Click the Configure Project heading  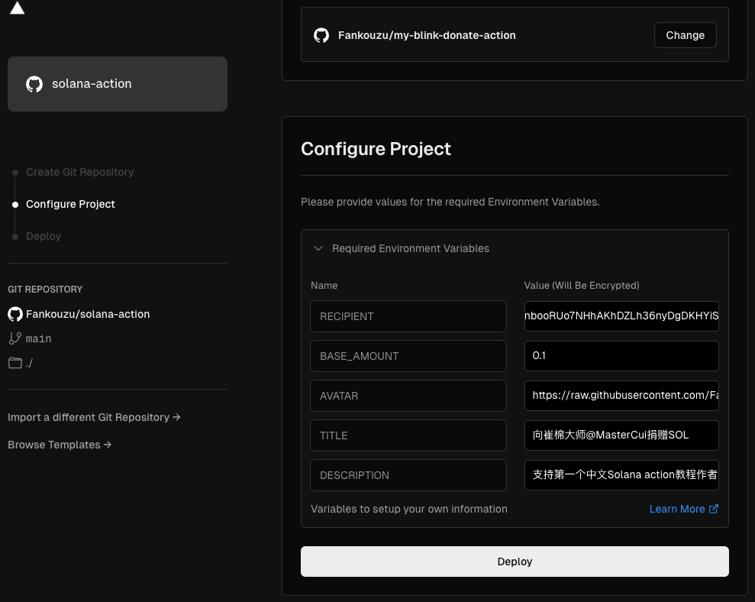point(376,149)
